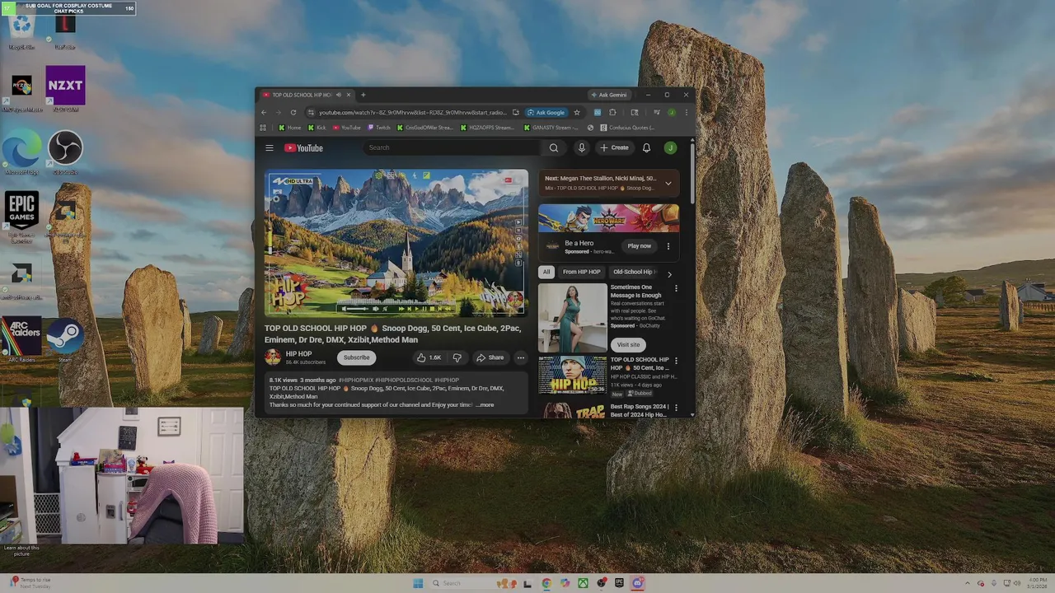Open the Chrome extensions puzzle icon
The height and width of the screenshot is (593, 1055).
coord(612,113)
